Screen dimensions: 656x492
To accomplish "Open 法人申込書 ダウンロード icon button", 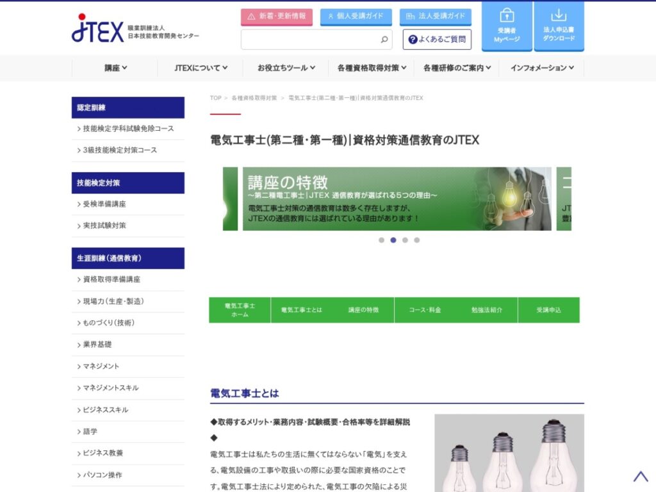I will (x=559, y=26).
